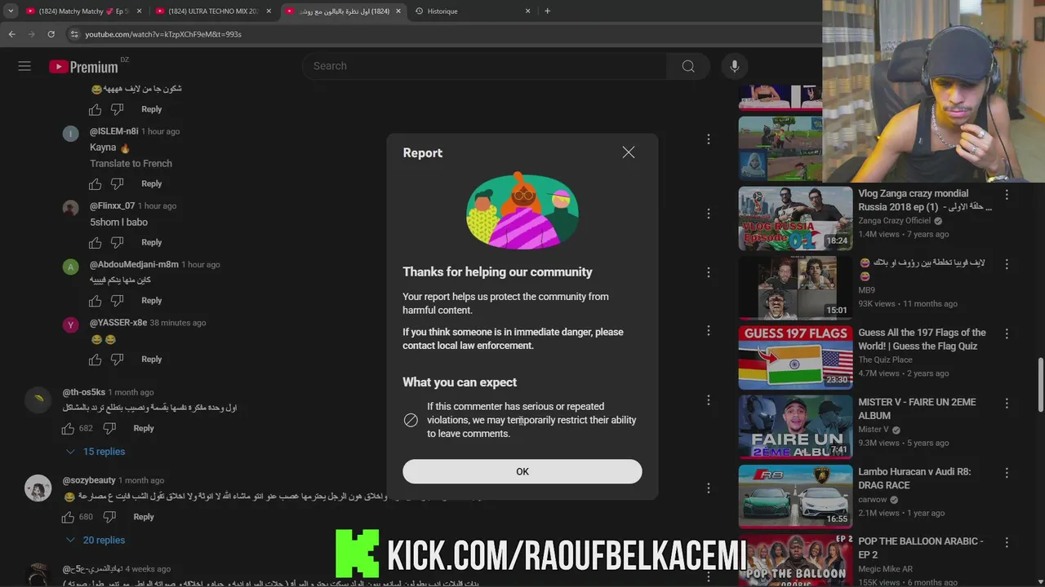The height and width of the screenshot is (587, 1045).
Task: Click OK in the Report dialog
Action: [522, 471]
